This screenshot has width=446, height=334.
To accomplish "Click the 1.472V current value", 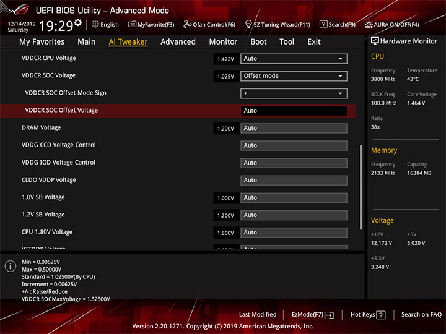I will click(x=225, y=59).
